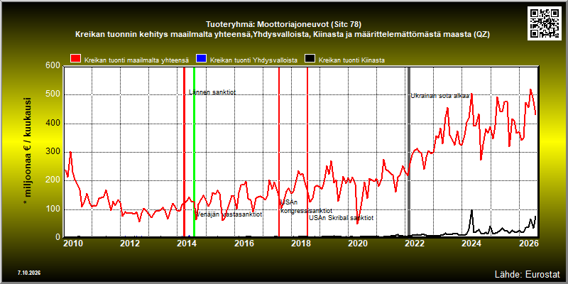The width and height of the screenshot is (568, 284).
Task: Click the black legend swatch for Kiinasta
Action: [x=310, y=58]
